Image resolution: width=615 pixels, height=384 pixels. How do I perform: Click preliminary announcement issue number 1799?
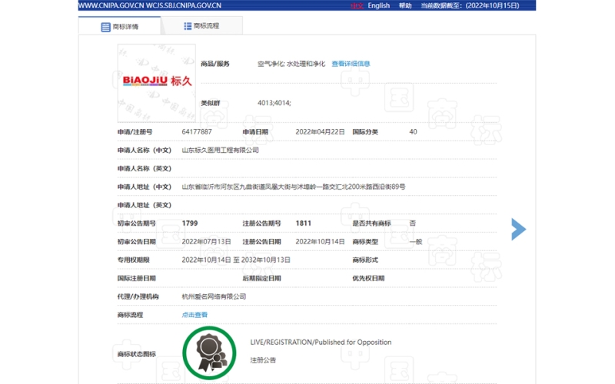pos(190,223)
